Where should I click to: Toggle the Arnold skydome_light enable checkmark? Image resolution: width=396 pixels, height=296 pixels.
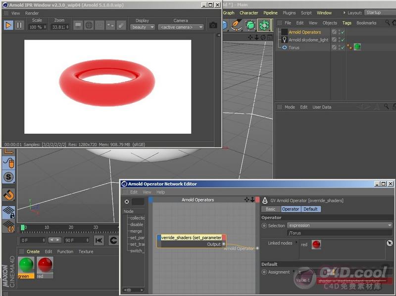(343, 40)
